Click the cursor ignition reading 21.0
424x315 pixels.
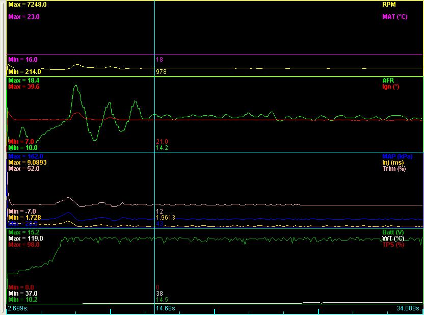[162, 141]
